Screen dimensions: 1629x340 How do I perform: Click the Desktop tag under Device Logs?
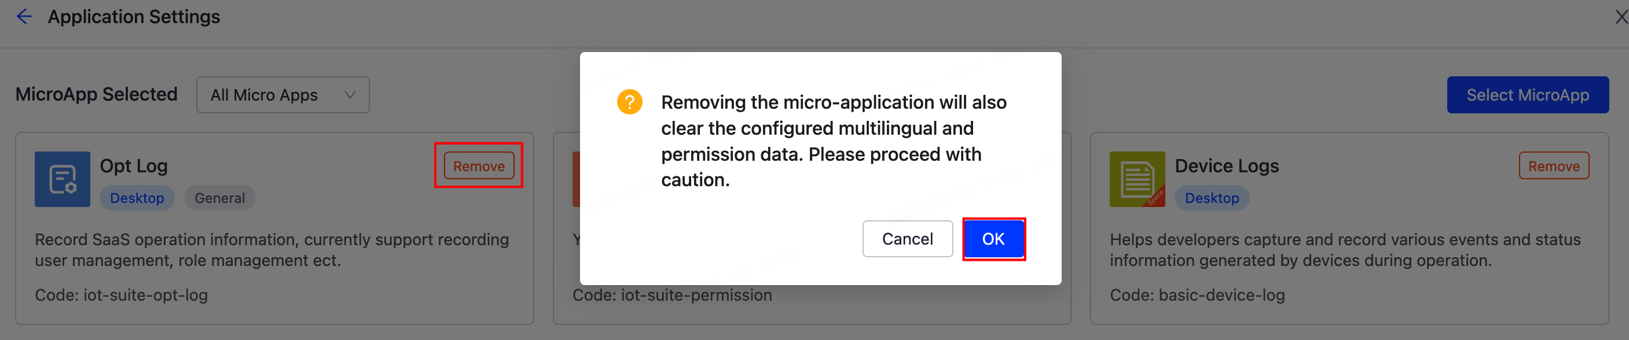1212,197
